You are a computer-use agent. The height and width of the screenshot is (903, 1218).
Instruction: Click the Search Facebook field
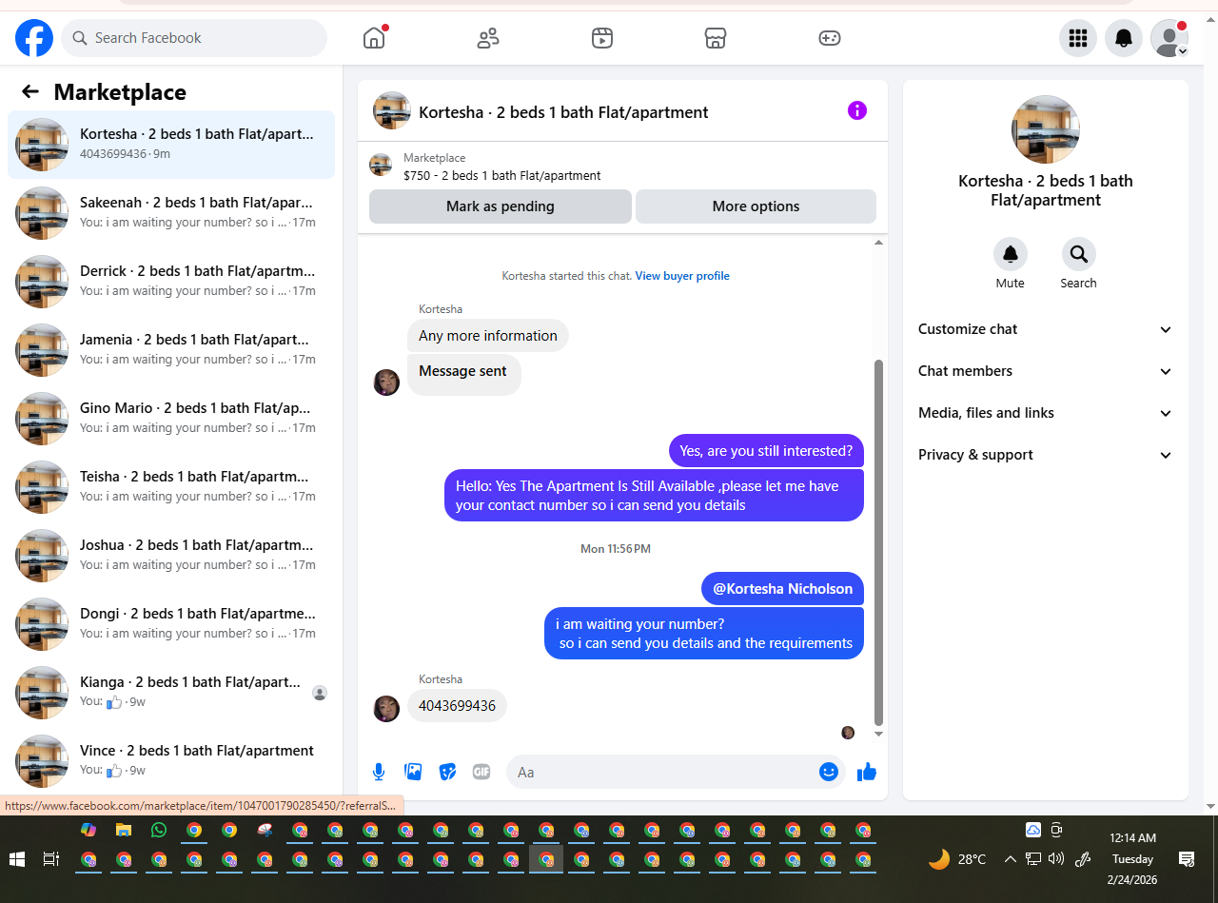[194, 38]
